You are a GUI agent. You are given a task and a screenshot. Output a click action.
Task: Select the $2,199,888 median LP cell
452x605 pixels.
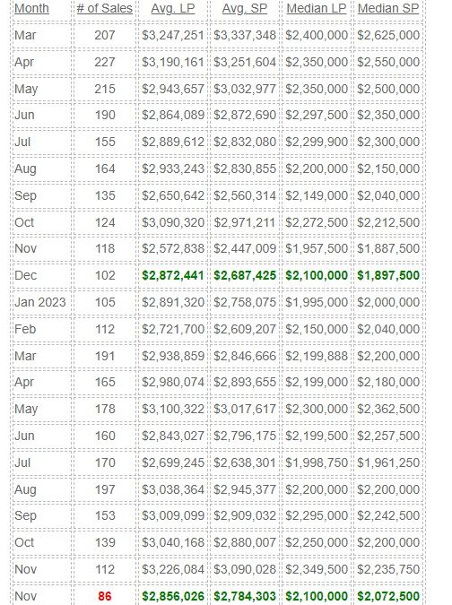point(316,356)
